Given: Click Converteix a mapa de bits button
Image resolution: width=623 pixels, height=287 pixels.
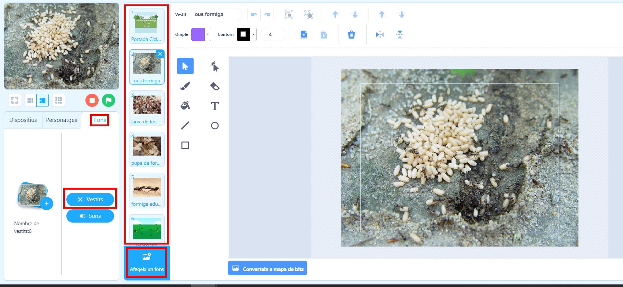Looking at the screenshot, I should [267, 269].
